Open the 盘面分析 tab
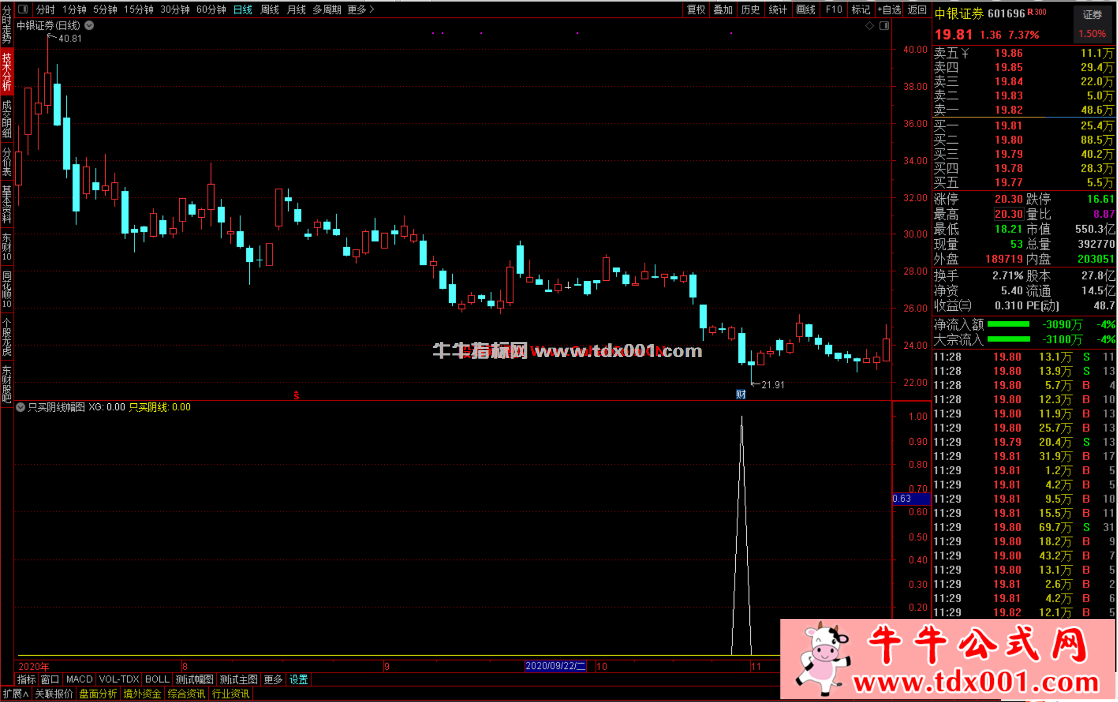1118x702 pixels. click(x=98, y=694)
